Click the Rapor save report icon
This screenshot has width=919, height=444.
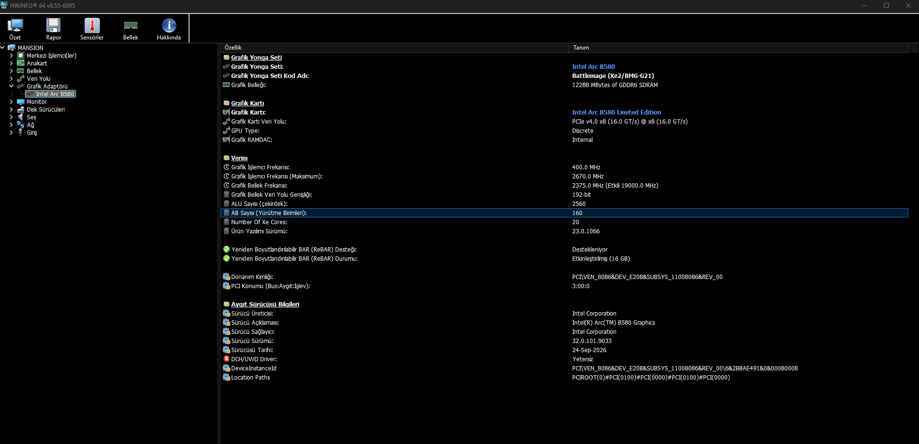pos(53,29)
